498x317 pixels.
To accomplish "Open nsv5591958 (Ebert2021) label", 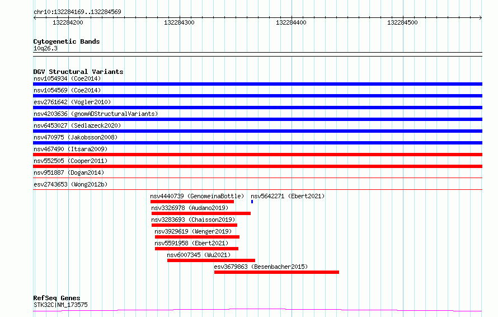I will coord(191,243).
